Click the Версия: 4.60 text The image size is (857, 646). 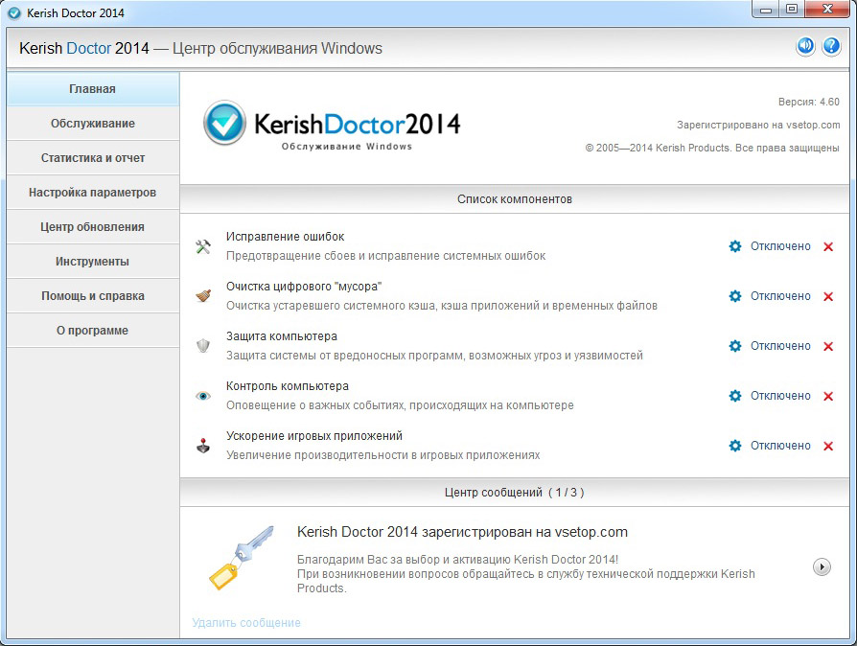click(809, 102)
